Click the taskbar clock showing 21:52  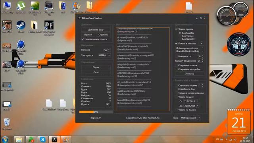tap(245, 139)
